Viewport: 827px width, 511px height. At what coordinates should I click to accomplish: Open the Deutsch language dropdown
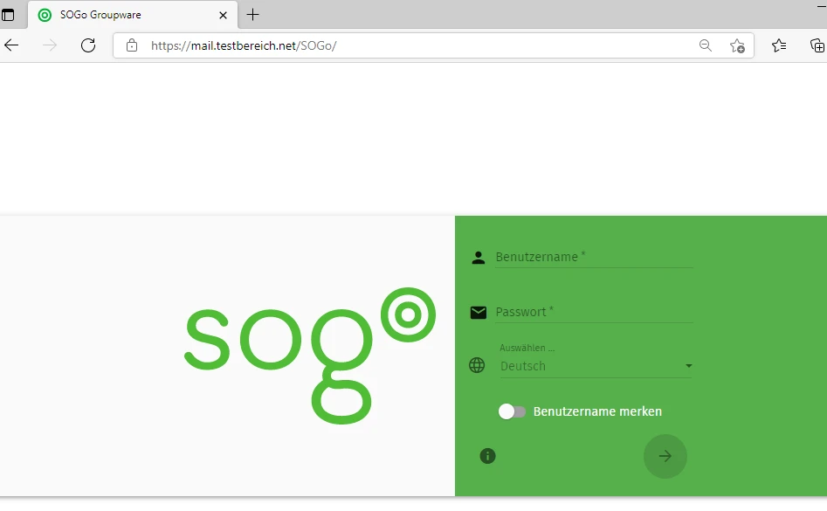[x=589, y=366]
